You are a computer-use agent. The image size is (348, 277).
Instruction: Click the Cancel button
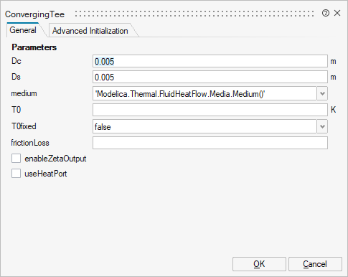point(315,264)
